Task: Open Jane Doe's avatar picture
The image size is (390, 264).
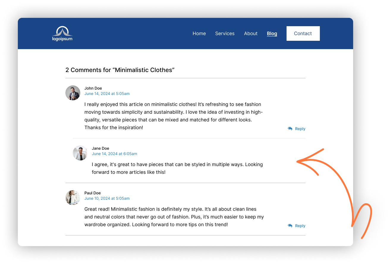Action: tap(80, 153)
